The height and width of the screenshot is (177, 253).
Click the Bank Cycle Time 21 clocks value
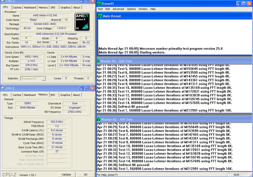57,147
